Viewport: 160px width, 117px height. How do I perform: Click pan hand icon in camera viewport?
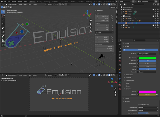(x=115, y=92)
